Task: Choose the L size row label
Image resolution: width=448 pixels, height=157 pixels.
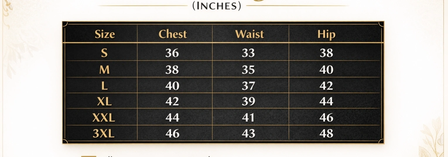Action: (x=104, y=86)
